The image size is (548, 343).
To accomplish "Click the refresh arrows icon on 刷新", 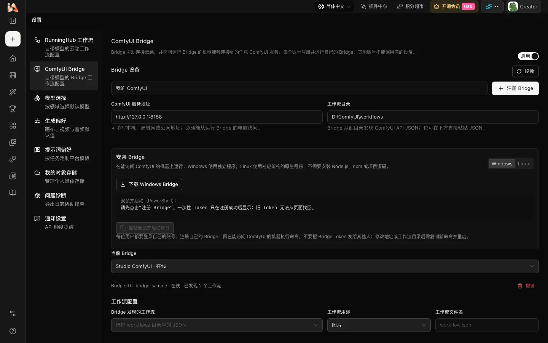I will click(x=519, y=71).
